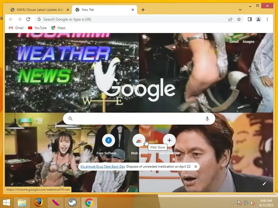Open the feather app on the taskbar

(x=55, y=203)
